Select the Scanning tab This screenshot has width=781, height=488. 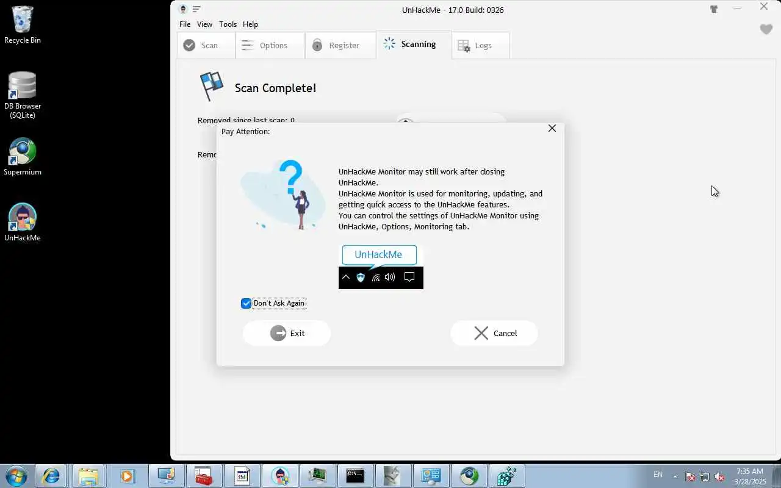pos(414,45)
